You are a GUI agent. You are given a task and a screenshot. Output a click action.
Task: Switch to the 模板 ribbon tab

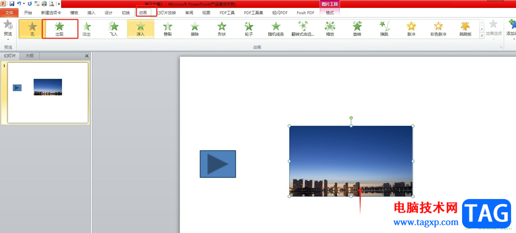(x=74, y=13)
